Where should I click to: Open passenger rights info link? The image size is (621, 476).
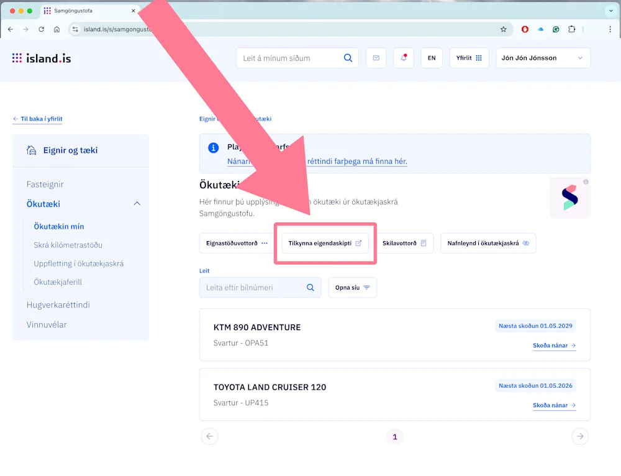point(317,162)
